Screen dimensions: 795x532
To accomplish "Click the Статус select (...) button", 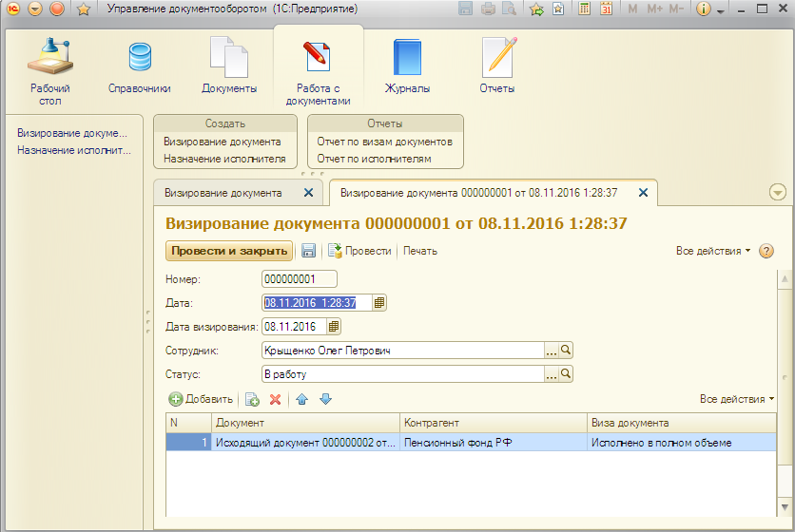I will [552, 374].
